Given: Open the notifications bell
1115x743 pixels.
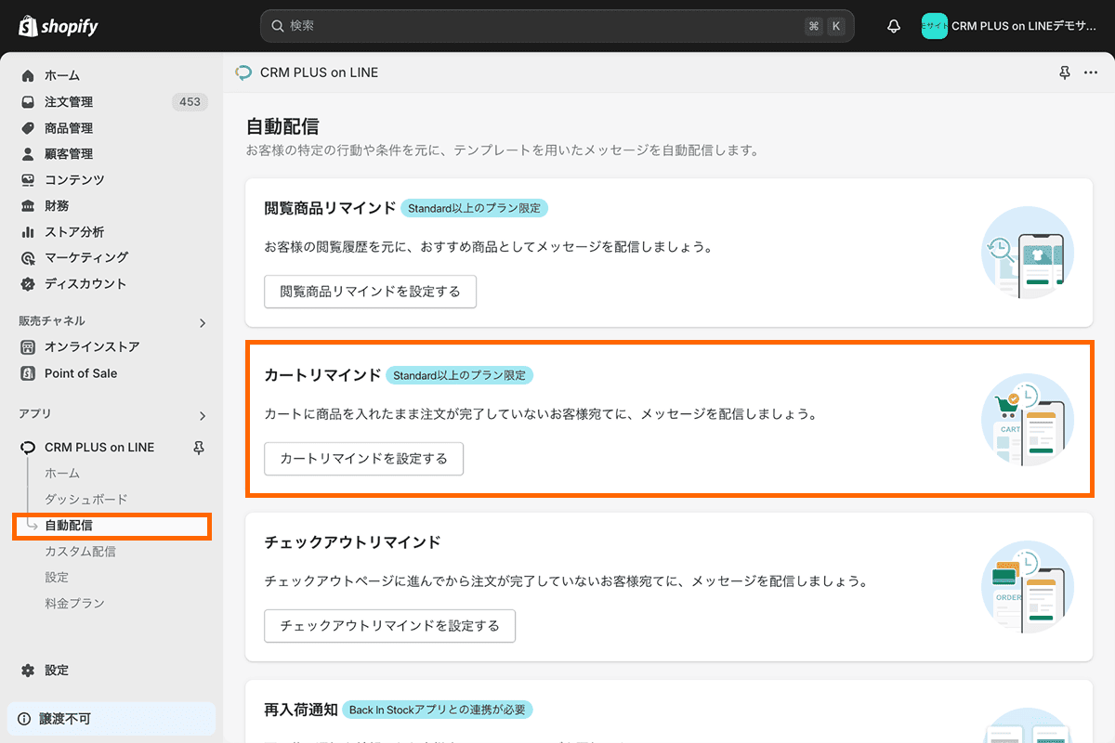Looking at the screenshot, I should tap(894, 26).
